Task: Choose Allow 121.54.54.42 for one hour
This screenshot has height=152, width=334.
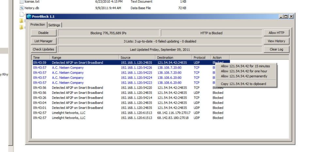Action: 244,71
